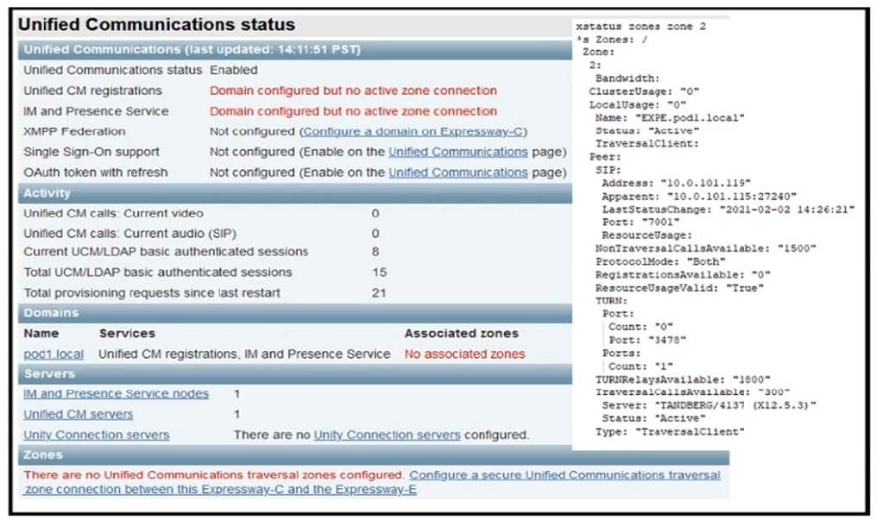The width and height of the screenshot is (876, 520).
Task: Click the Domains section header
Action: point(51,313)
